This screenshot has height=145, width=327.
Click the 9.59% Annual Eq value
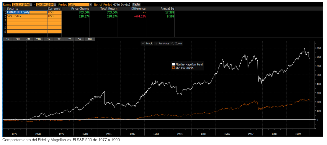(x=171, y=16)
